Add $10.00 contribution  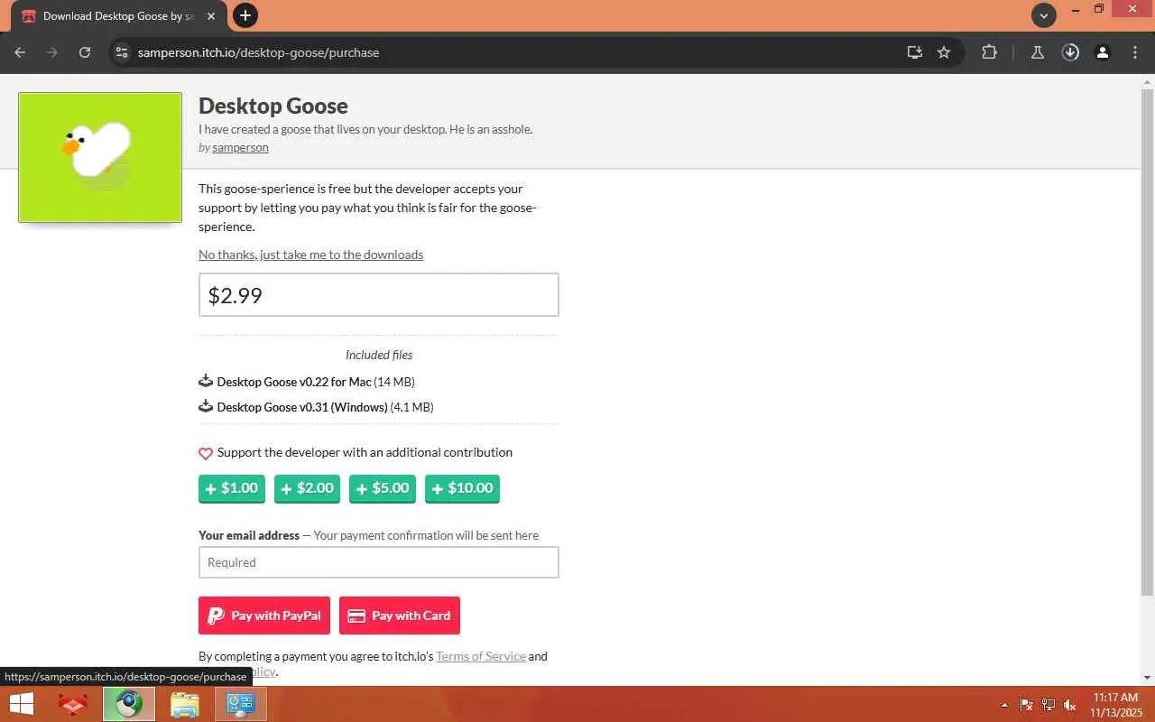click(462, 488)
